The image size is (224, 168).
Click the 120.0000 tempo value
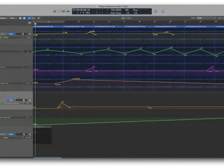(x=116, y=10)
